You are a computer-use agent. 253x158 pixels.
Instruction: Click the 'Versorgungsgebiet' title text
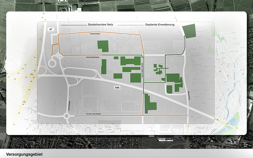pyautogui.click(x=25, y=154)
